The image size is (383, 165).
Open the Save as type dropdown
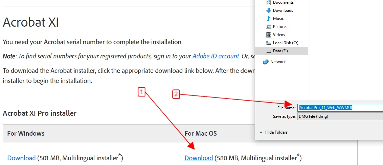(x=340, y=116)
